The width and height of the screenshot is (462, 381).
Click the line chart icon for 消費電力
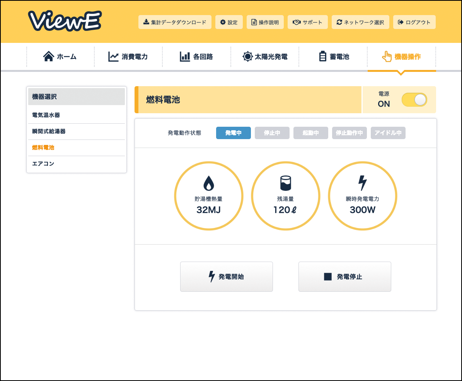tap(113, 56)
